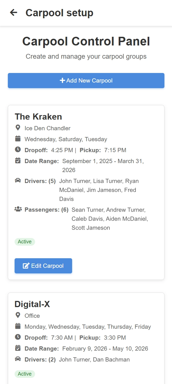Click the car icon next to Kraken's Drivers list
Viewport: 172px width, 384px height.
point(18,180)
